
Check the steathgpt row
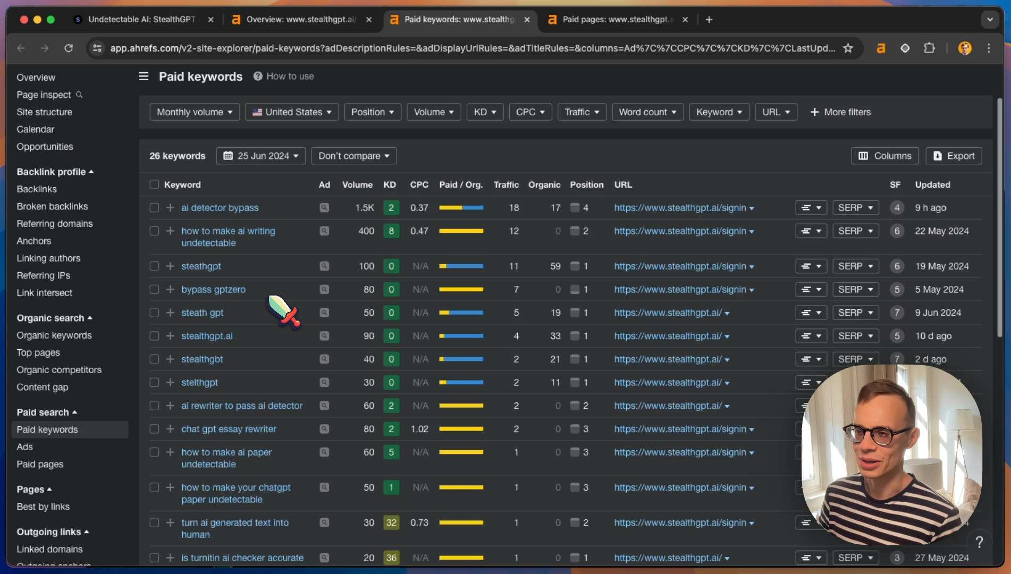coord(154,266)
